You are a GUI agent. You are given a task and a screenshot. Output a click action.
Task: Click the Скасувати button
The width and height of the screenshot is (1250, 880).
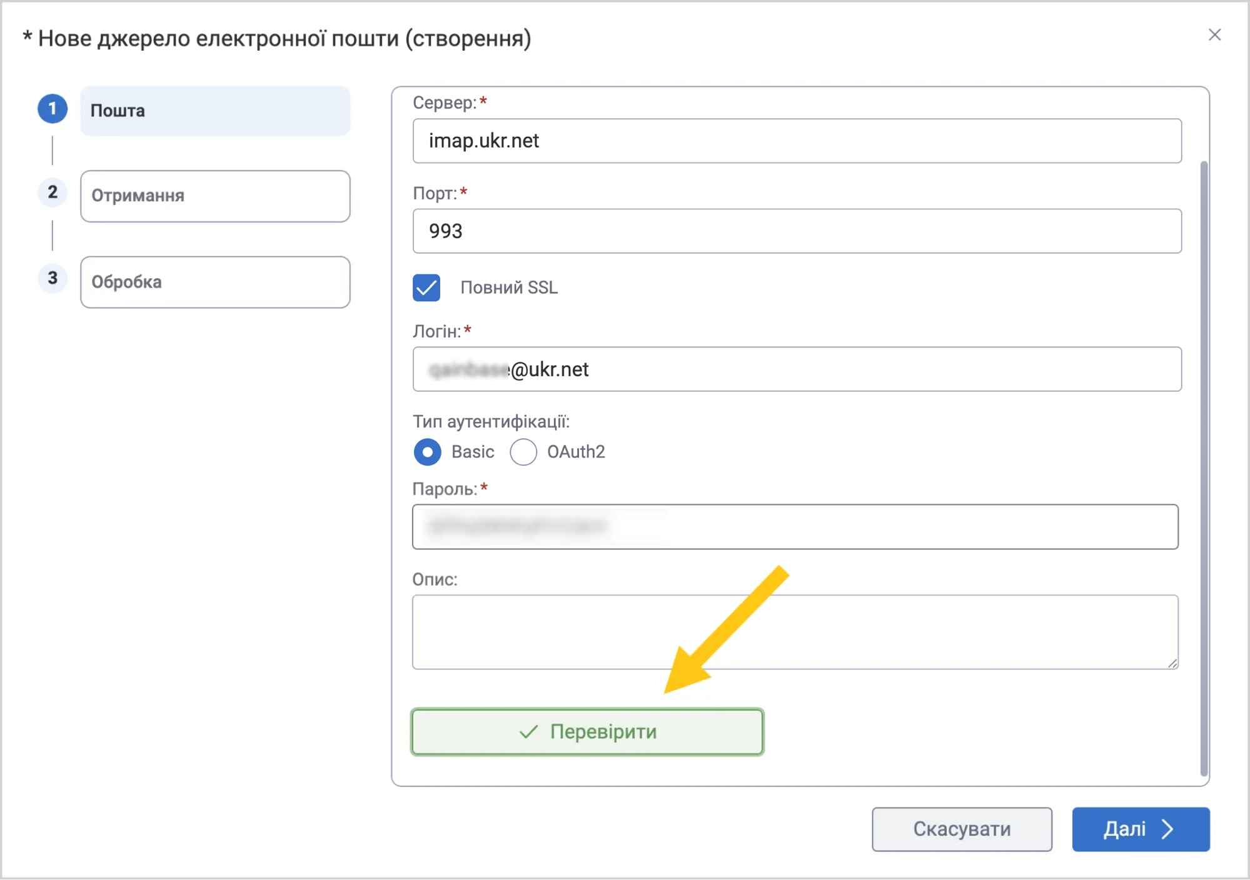(x=962, y=829)
